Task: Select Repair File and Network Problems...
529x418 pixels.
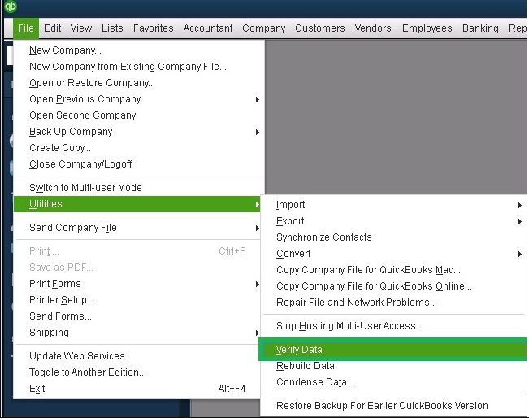Action: coord(394,303)
